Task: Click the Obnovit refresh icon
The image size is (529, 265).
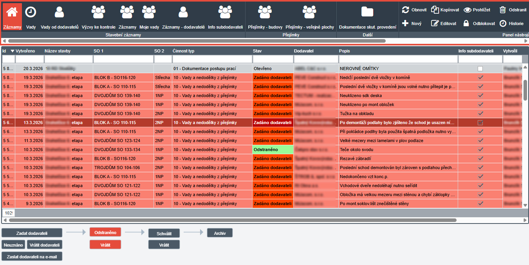Action: pyautogui.click(x=405, y=10)
